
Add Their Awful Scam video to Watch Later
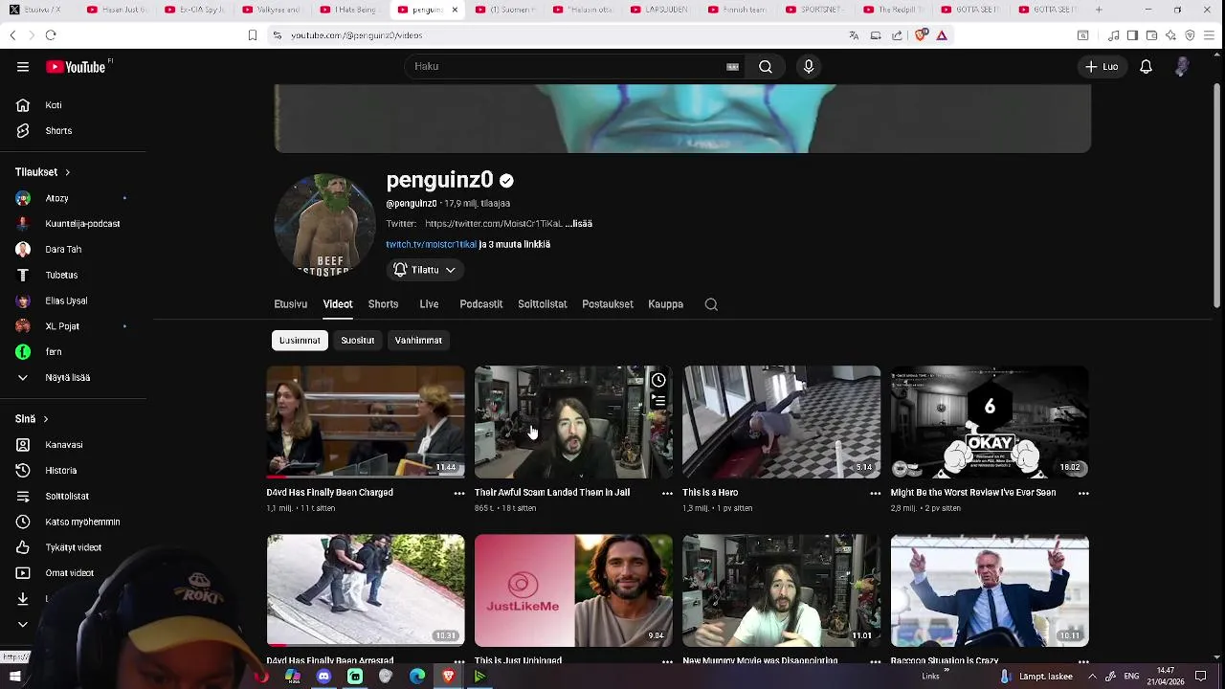[x=658, y=381]
